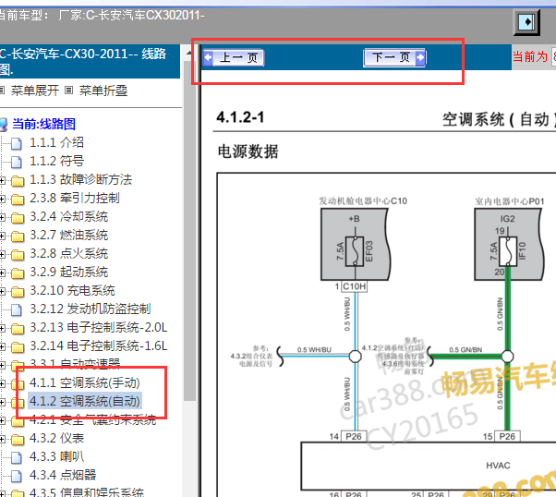The image size is (556, 497).
Task: Expand 2.3.8 牵引力控制 folder
Action: tap(2, 199)
